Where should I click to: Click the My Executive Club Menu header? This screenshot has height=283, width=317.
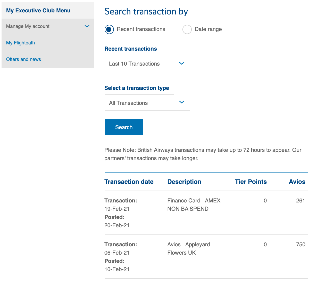point(38,11)
